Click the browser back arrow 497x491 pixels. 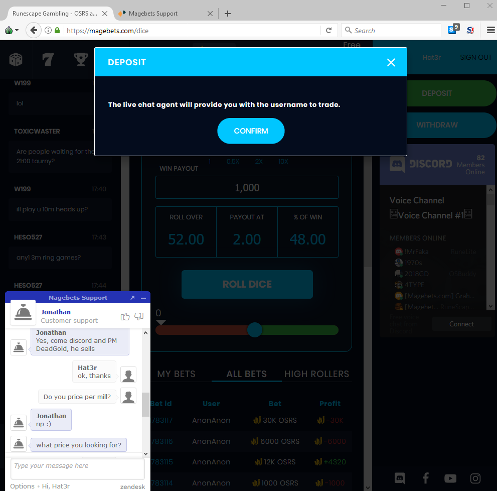pos(34,31)
